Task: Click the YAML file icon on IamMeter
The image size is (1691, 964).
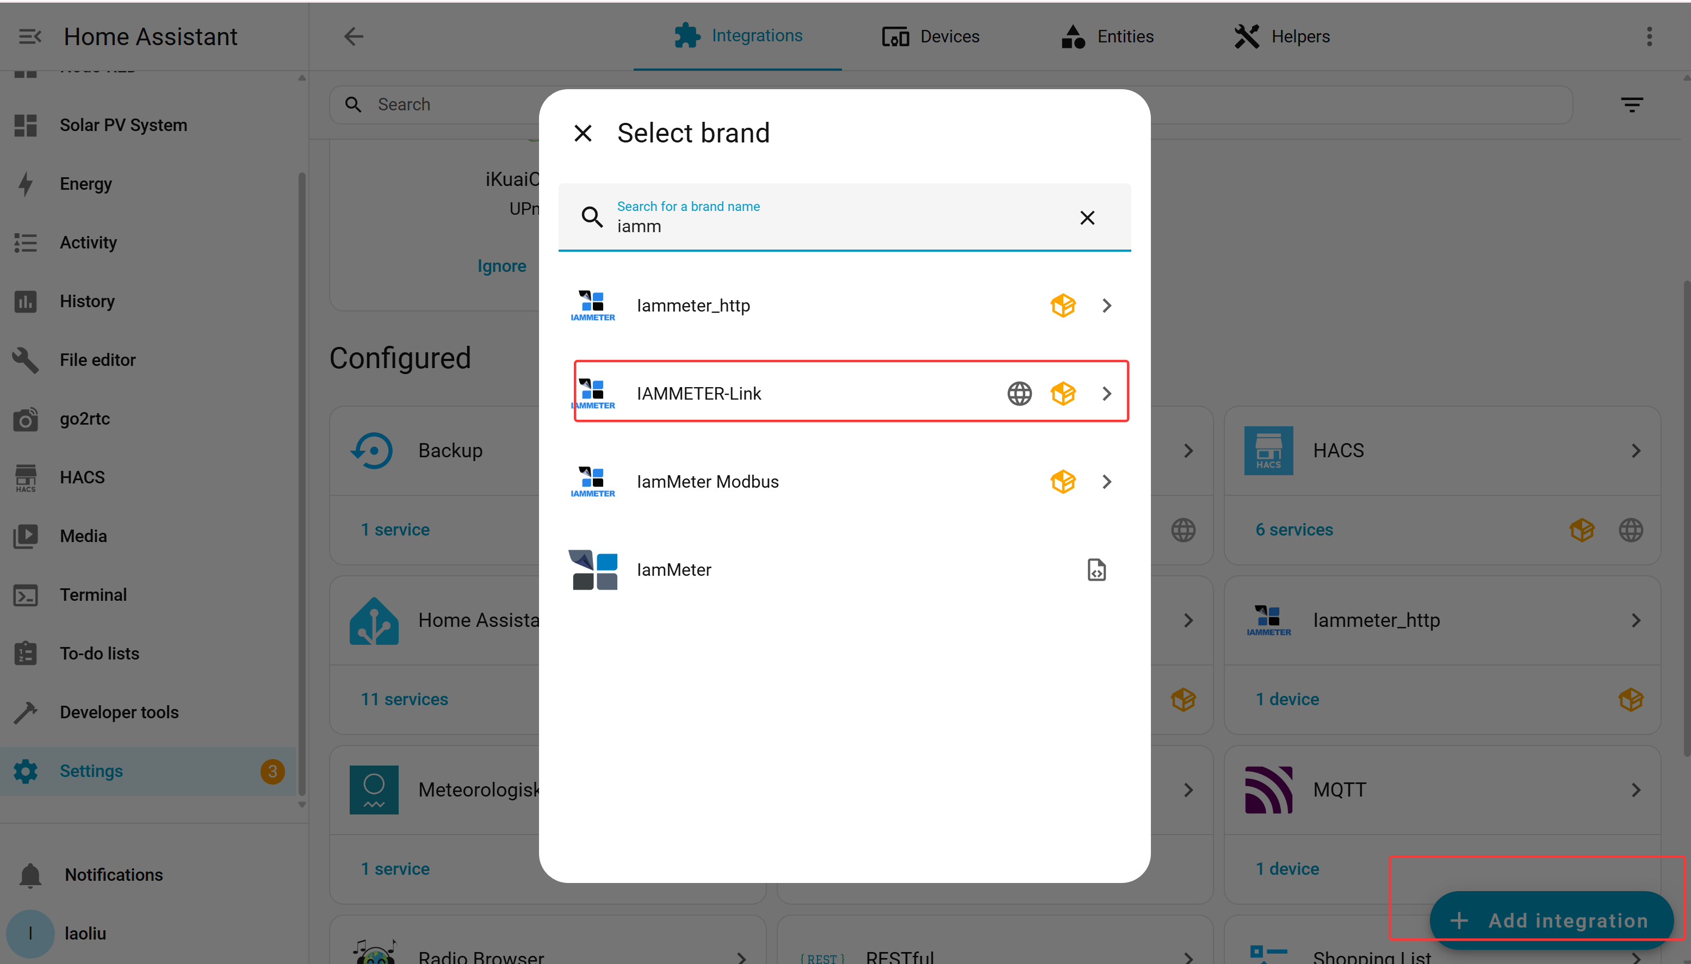Action: tap(1097, 570)
